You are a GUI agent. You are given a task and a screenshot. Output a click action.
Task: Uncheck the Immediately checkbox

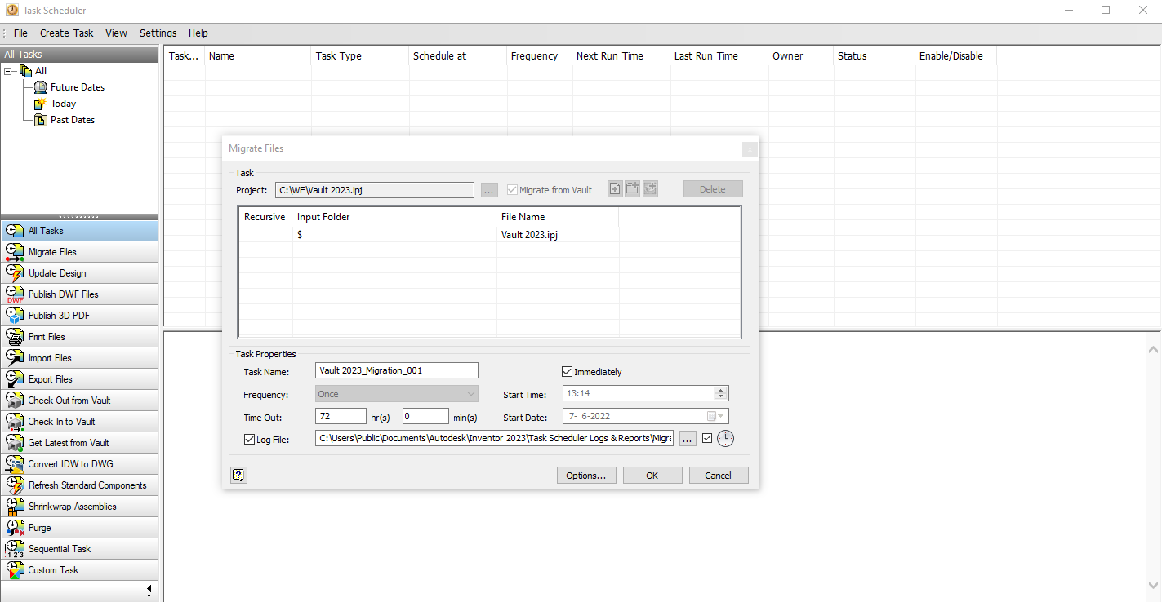[x=567, y=371]
